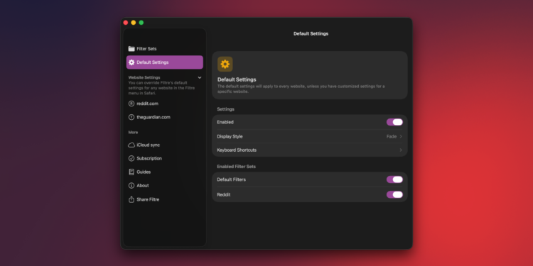Click the Keyboard Shortcuts label
The image size is (533, 266).
[x=237, y=150]
